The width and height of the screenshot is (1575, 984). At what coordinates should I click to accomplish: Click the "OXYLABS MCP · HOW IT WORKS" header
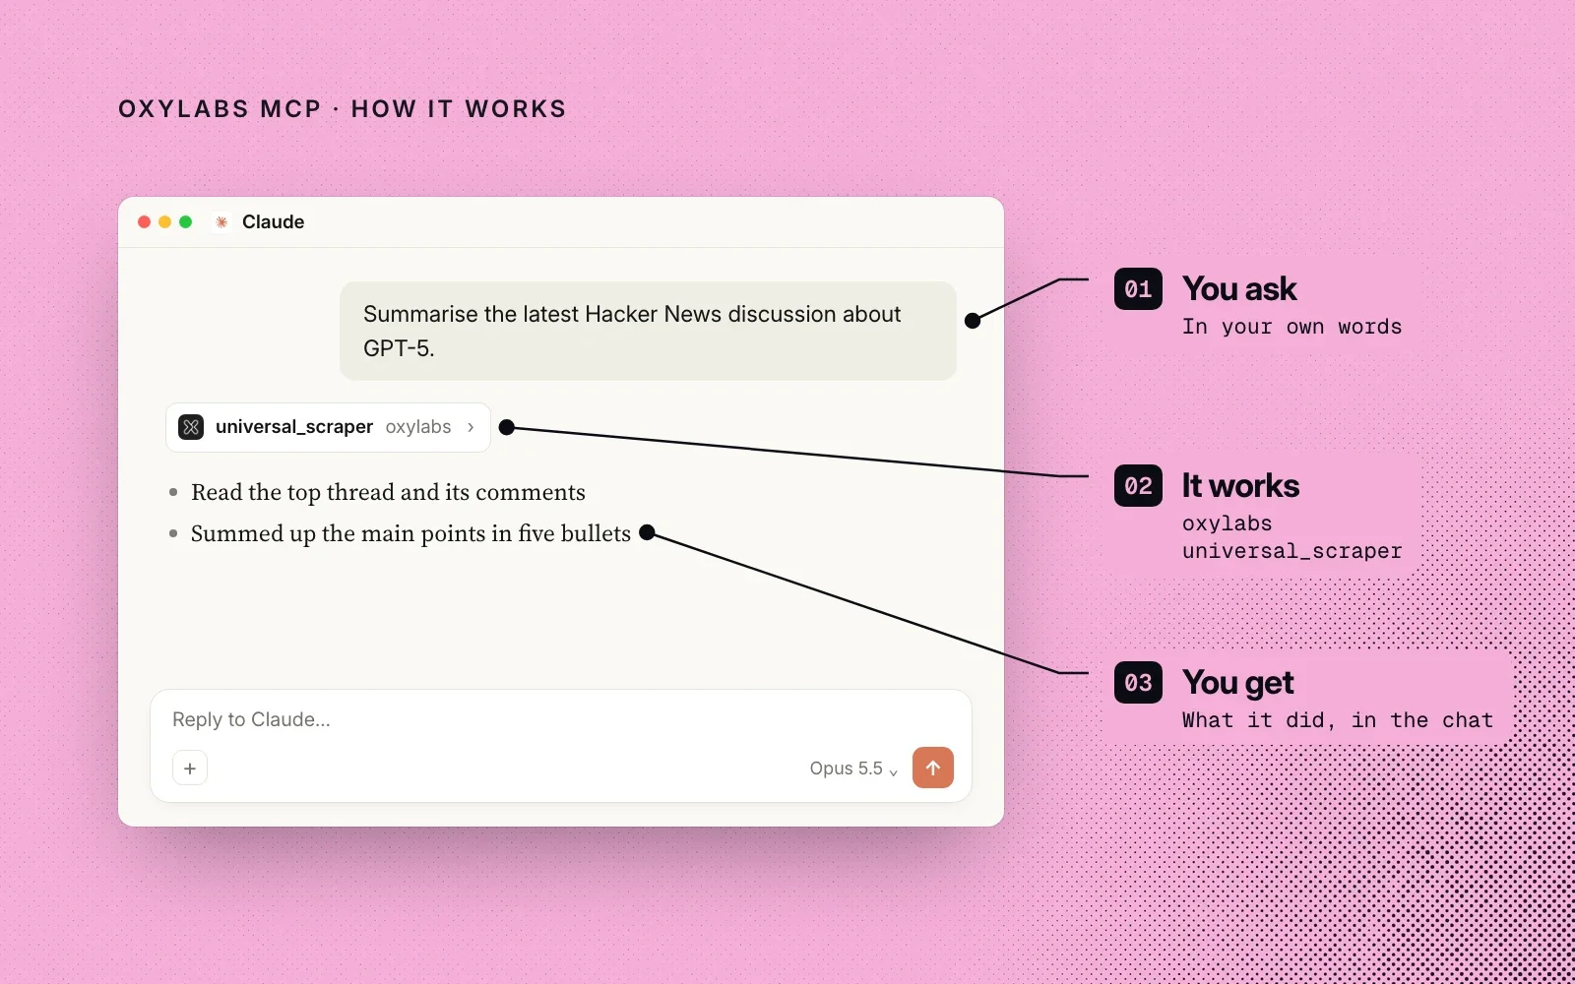[343, 109]
